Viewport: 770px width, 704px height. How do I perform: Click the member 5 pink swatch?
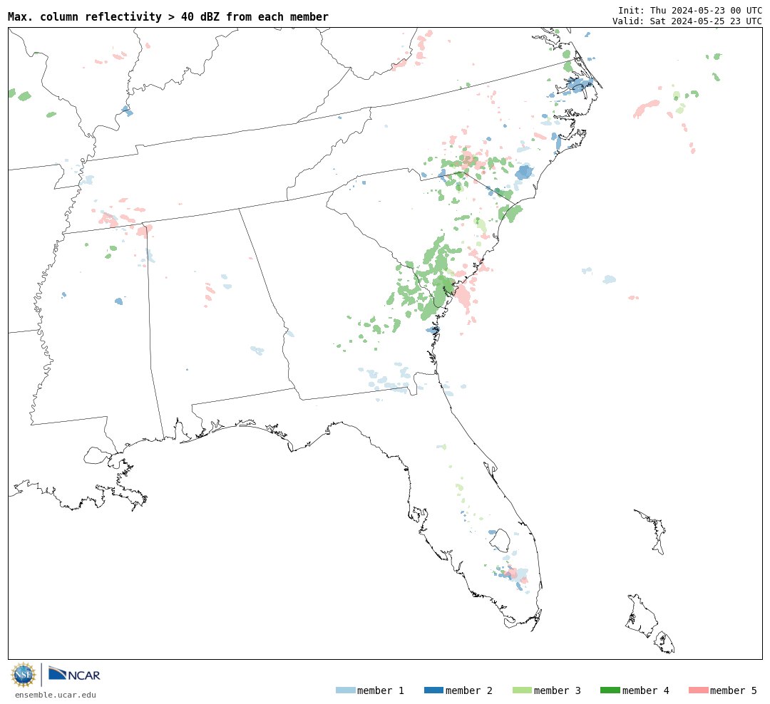(x=699, y=690)
